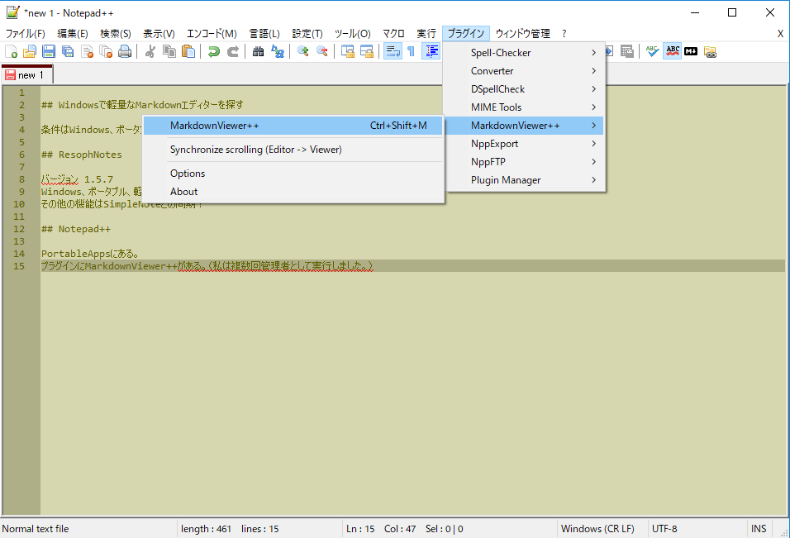
Task: Click line 12 text ## Notepad++
Action: tap(75, 229)
